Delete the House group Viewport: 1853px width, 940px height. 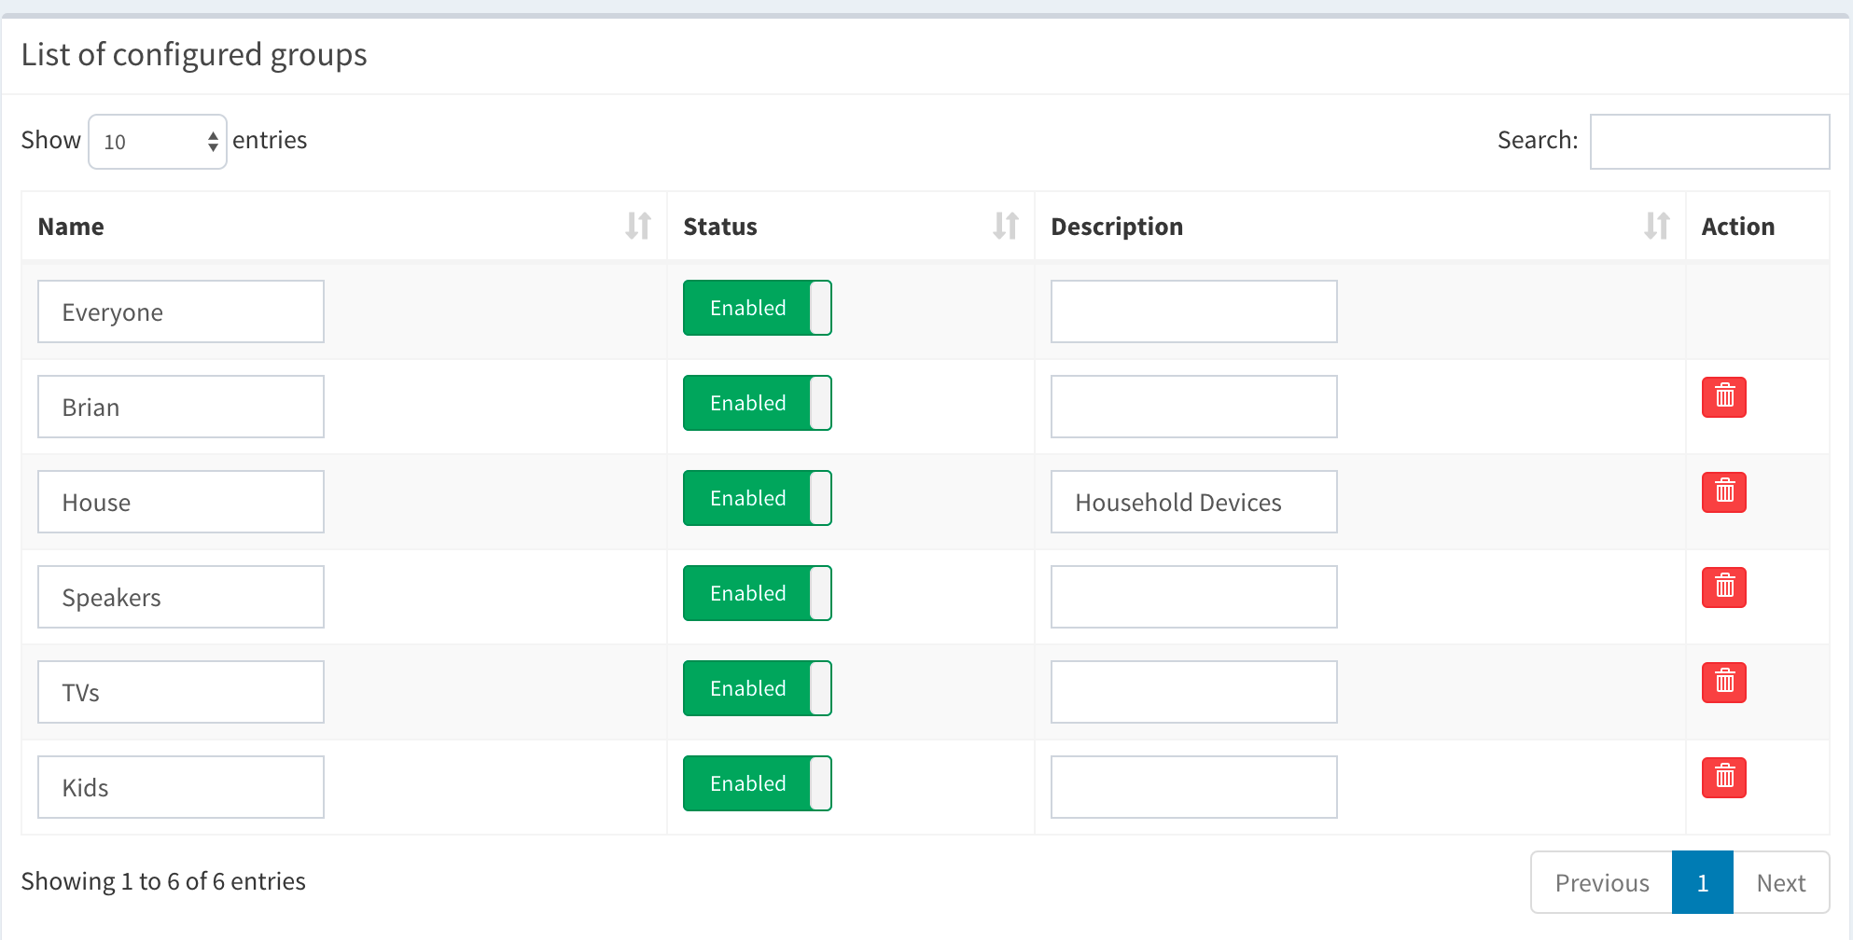click(1723, 492)
